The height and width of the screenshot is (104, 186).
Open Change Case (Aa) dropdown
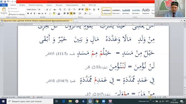tap(55, 10)
